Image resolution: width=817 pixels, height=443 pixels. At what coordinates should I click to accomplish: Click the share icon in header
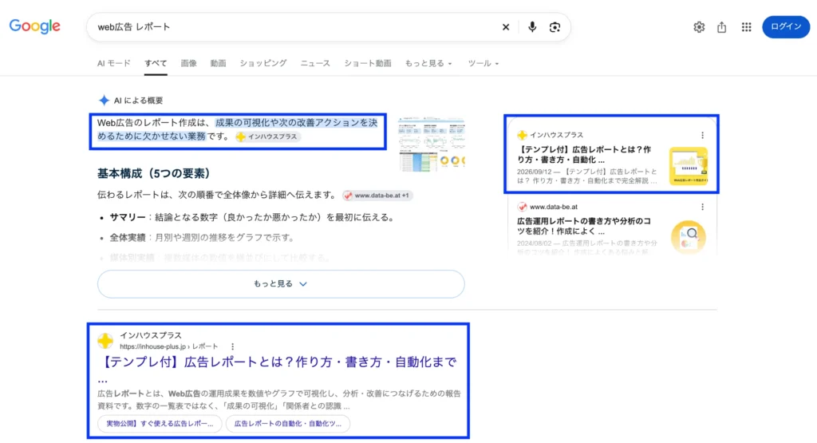[721, 27]
